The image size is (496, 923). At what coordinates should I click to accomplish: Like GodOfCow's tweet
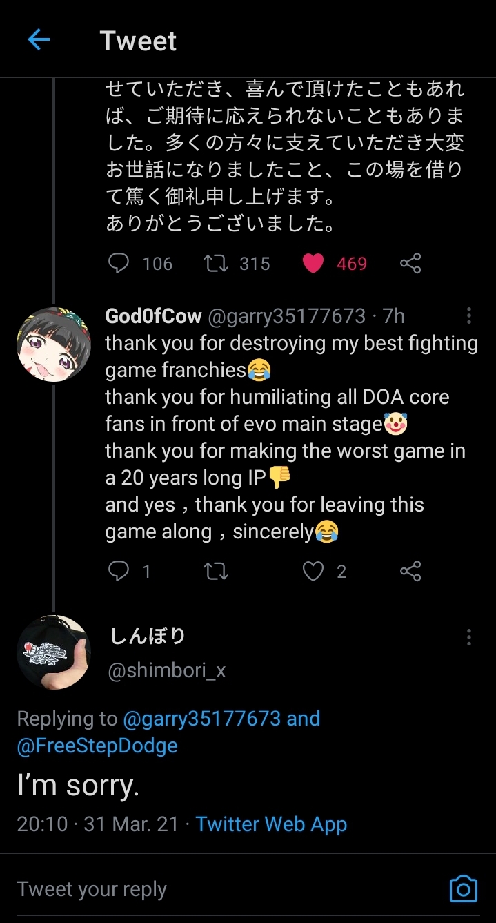313,571
